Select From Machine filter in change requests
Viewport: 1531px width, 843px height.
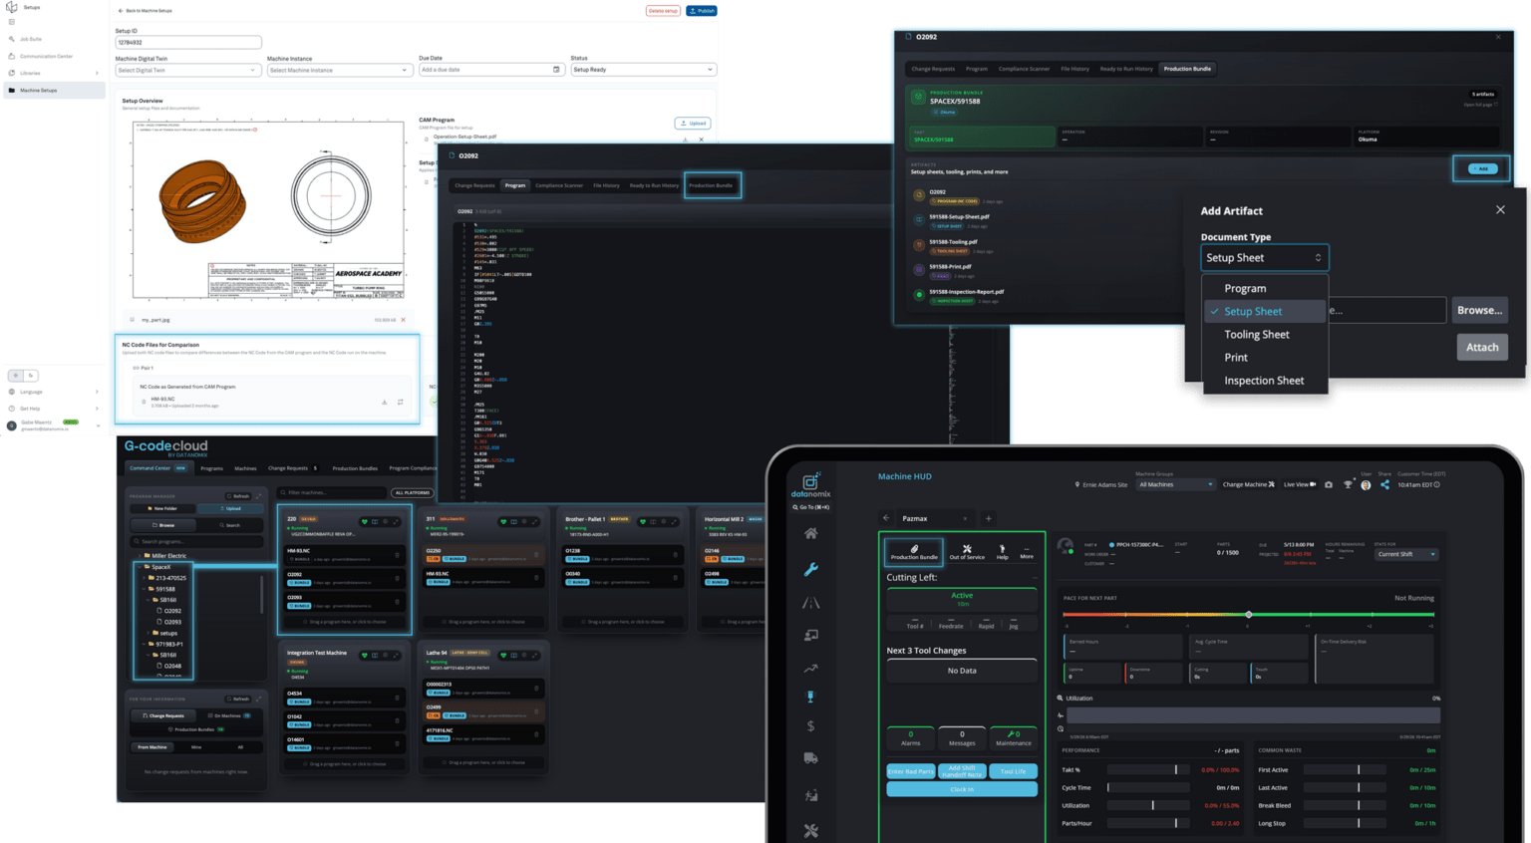coord(153,747)
